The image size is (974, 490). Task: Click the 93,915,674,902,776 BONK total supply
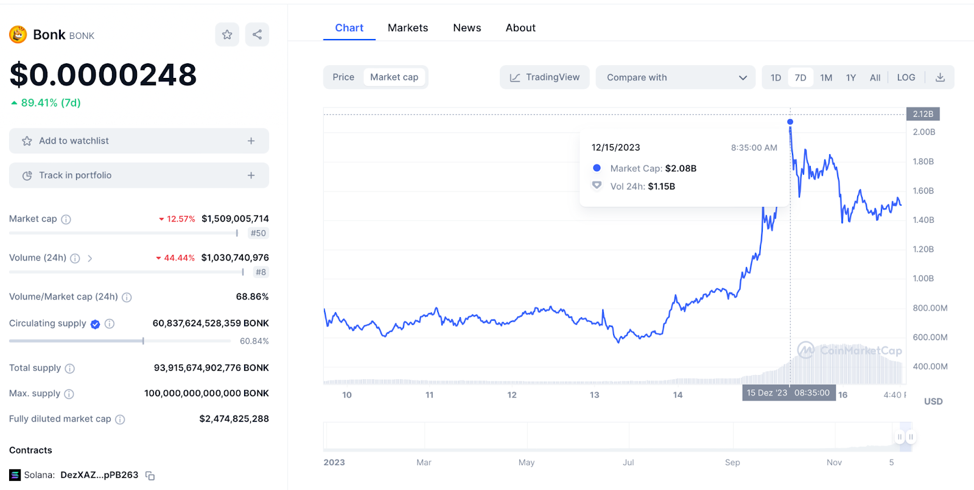pos(211,368)
